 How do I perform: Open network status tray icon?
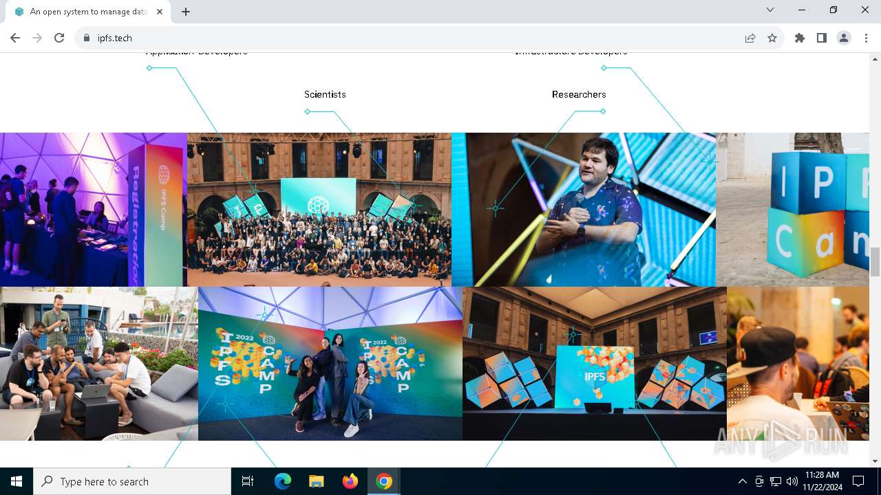[776, 481]
